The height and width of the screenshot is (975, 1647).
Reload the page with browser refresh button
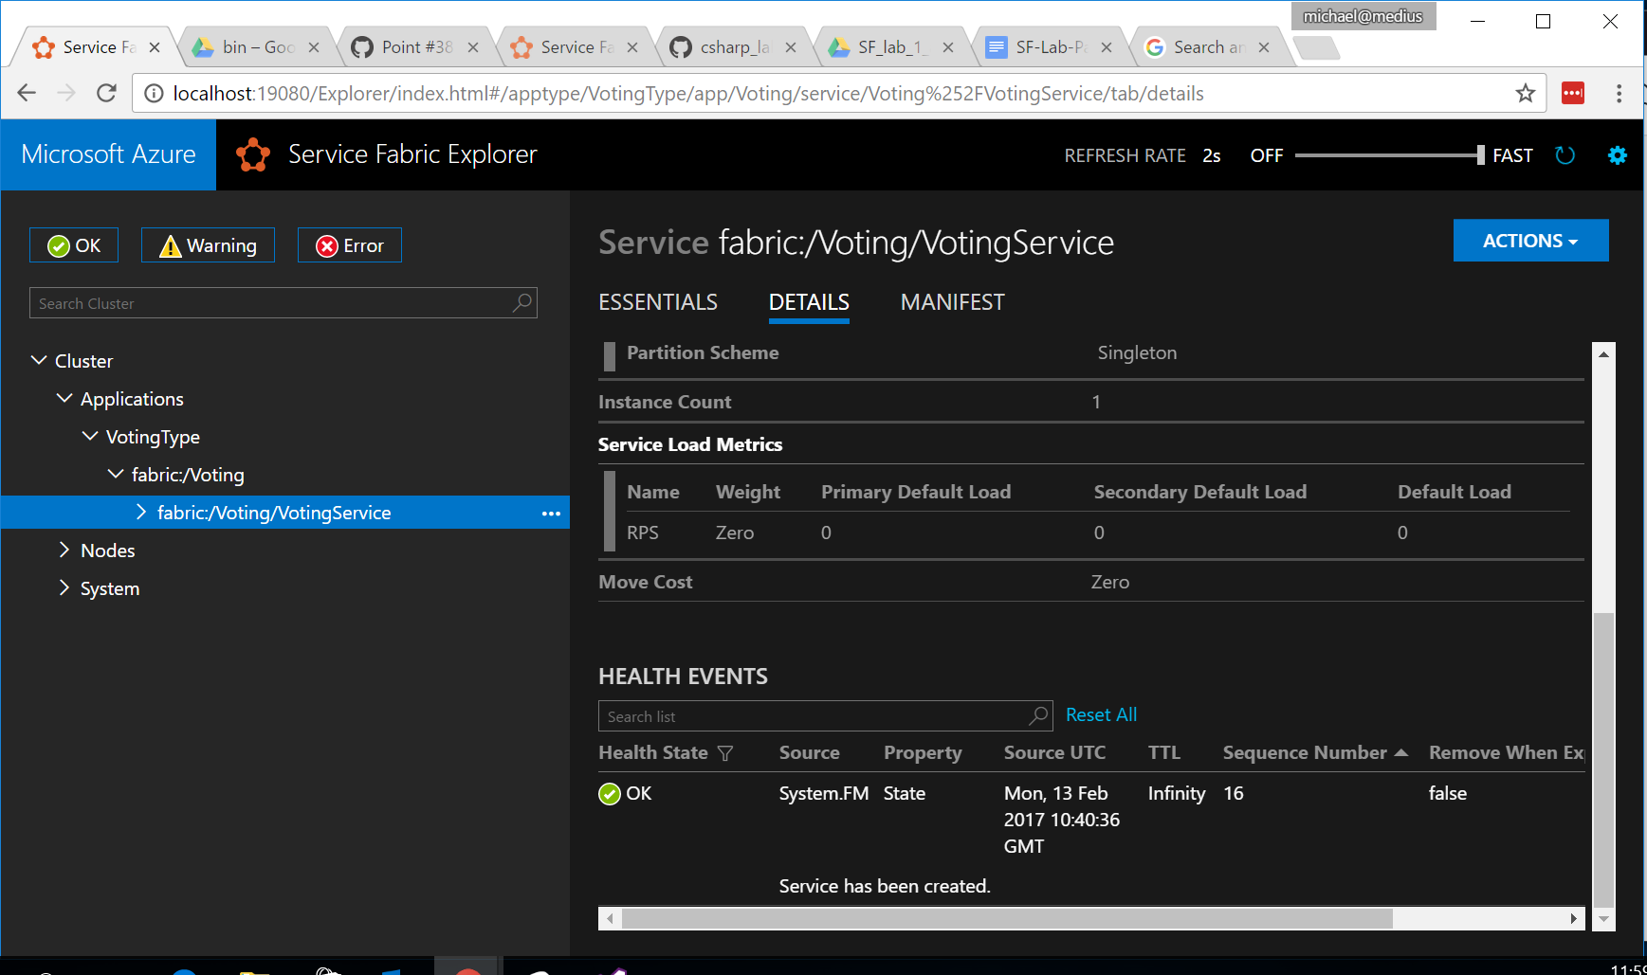[x=107, y=93]
